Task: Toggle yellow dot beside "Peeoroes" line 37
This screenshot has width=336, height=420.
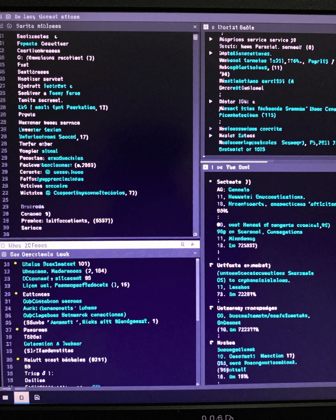Action: coord(17,329)
